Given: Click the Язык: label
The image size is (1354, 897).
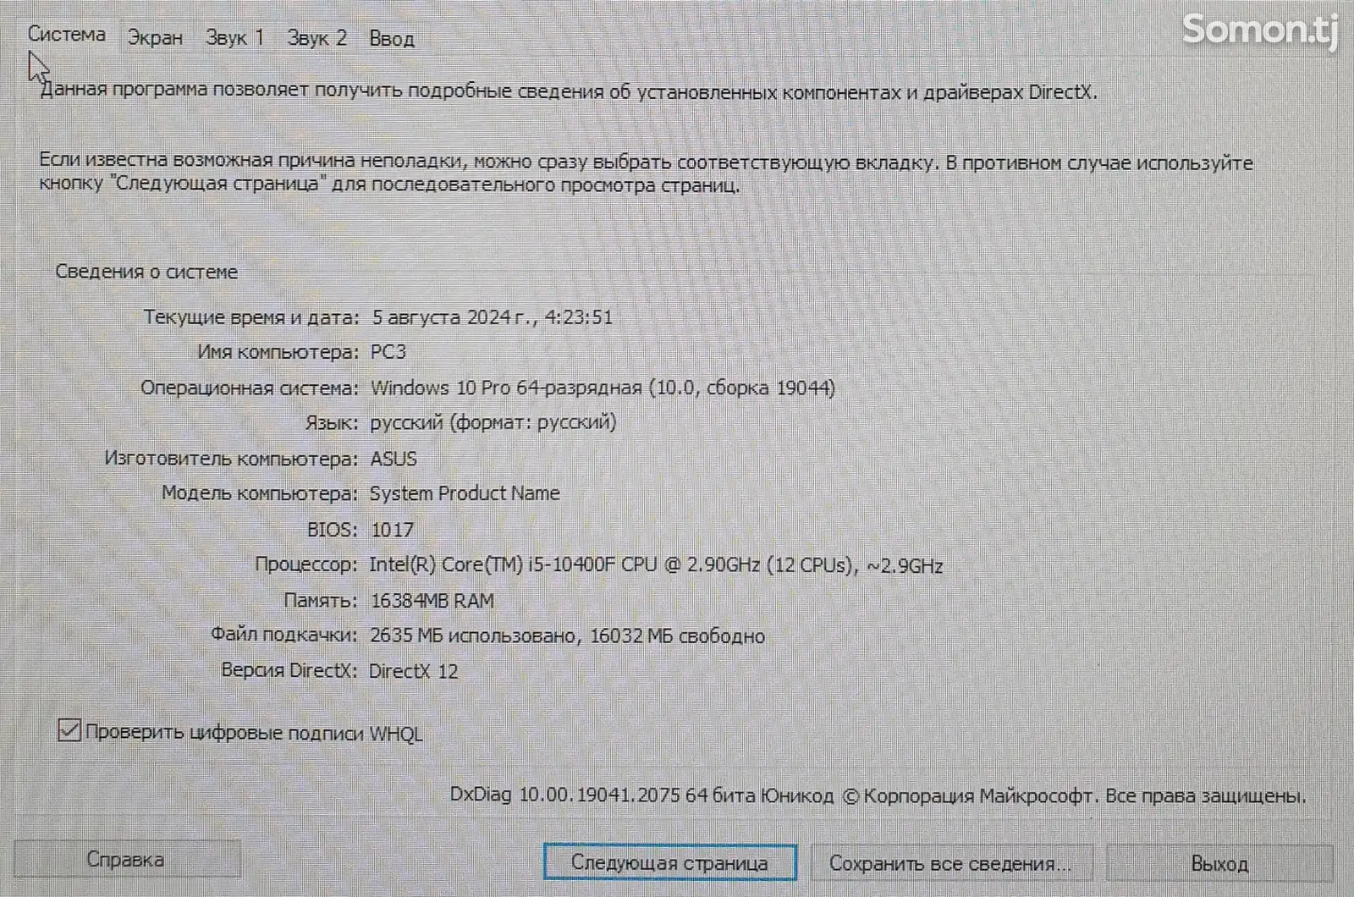Looking at the screenshot, I should tap(332, 423).
